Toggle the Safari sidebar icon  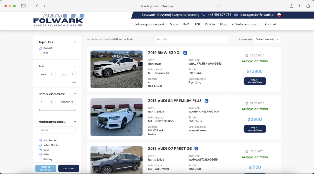(x=23, y=6)
